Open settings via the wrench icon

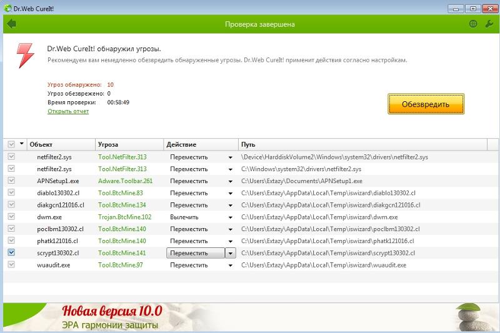(x=489, y=24)
